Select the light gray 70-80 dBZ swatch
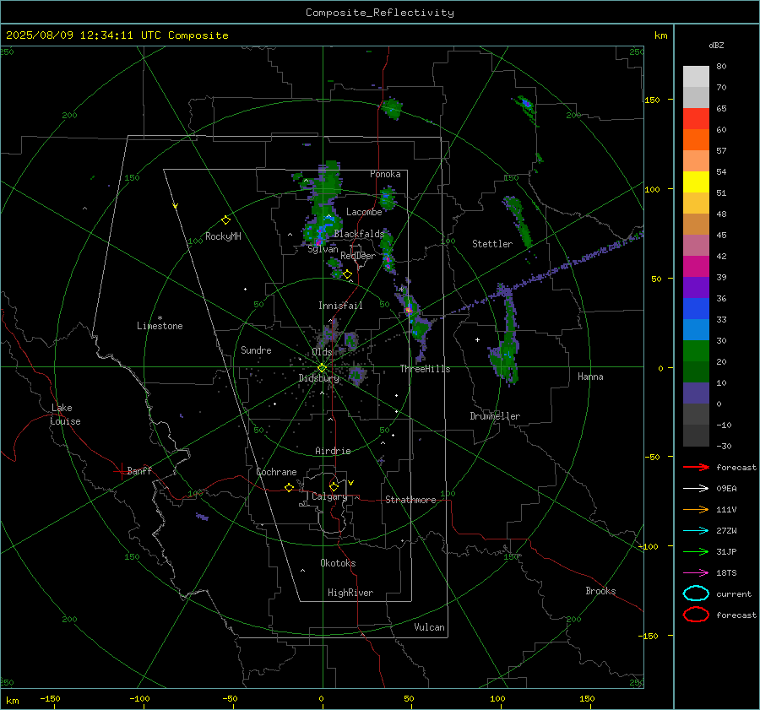Viewport: 760px width, 710px height. (x=696, y=77)
